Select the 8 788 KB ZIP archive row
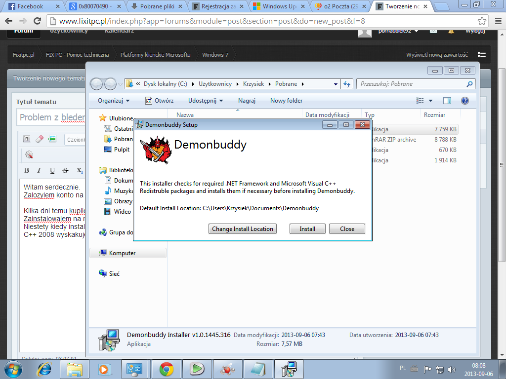Viewport: 506px width, 379px height. 414,140
